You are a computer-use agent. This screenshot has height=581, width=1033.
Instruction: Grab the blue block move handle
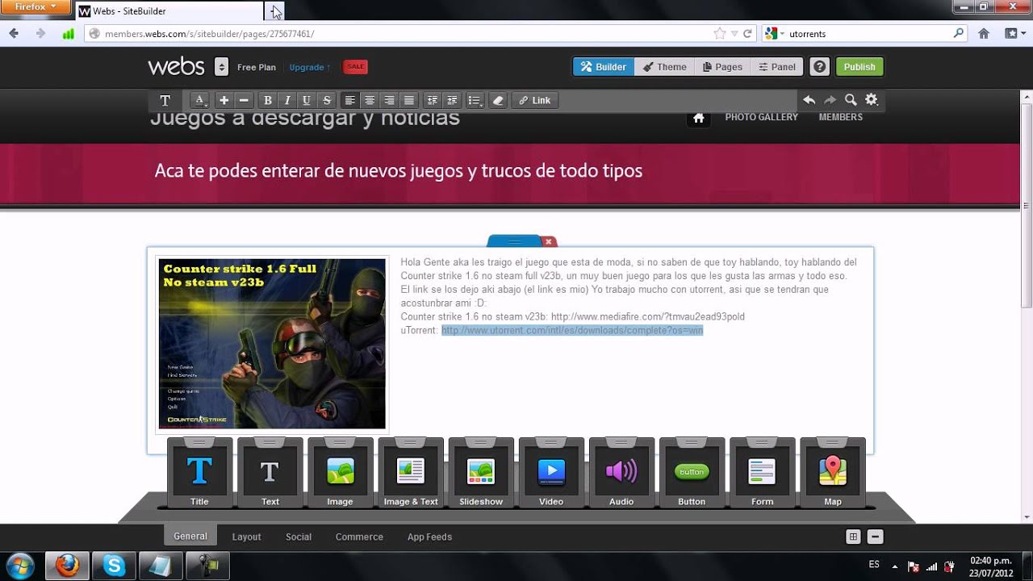pos(514,240)
